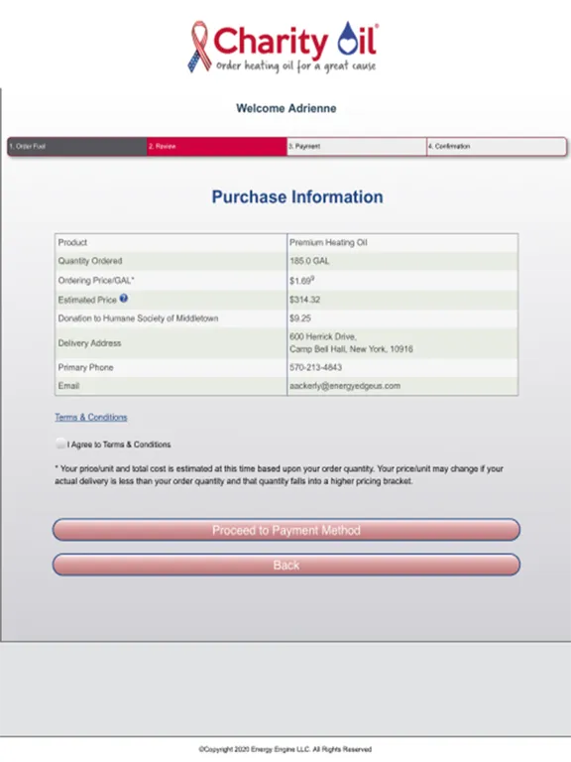The width and height of the screenshot is (571, 762).
Task: Go Back to the previous step
Action: (x=285, y=565)
